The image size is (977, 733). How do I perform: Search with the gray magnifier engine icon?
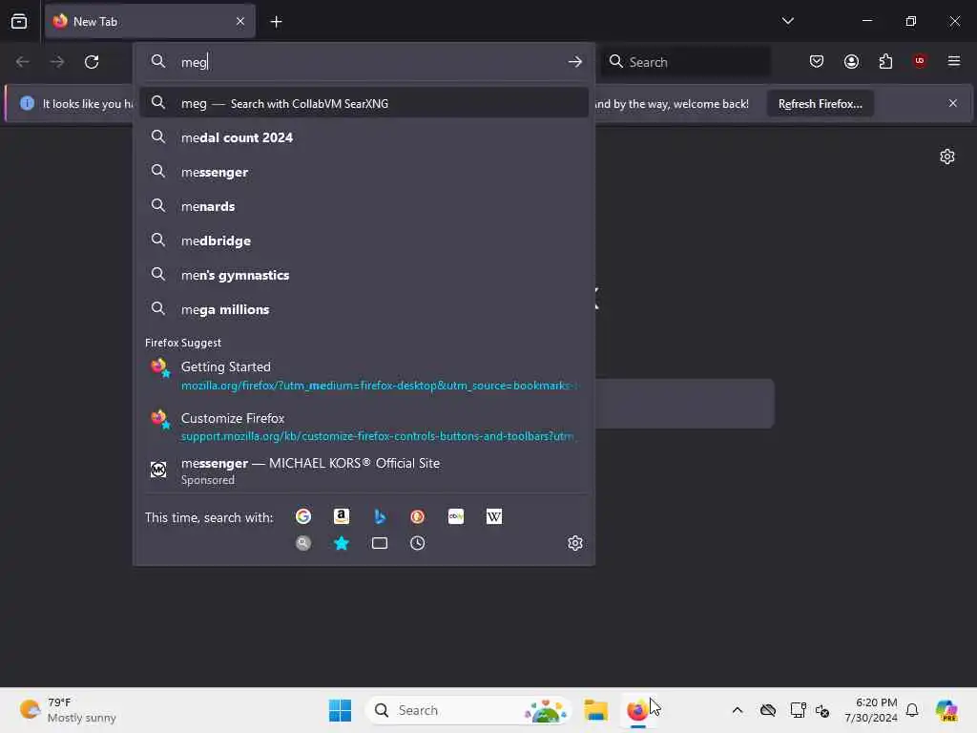pyautogui.click(x=303, y=543)
